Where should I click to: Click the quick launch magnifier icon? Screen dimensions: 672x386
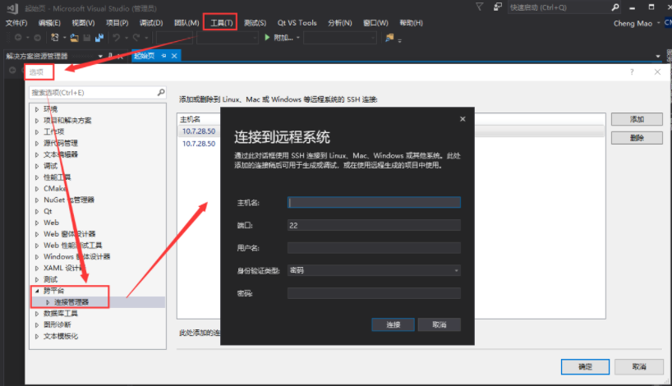pos(615,7)
